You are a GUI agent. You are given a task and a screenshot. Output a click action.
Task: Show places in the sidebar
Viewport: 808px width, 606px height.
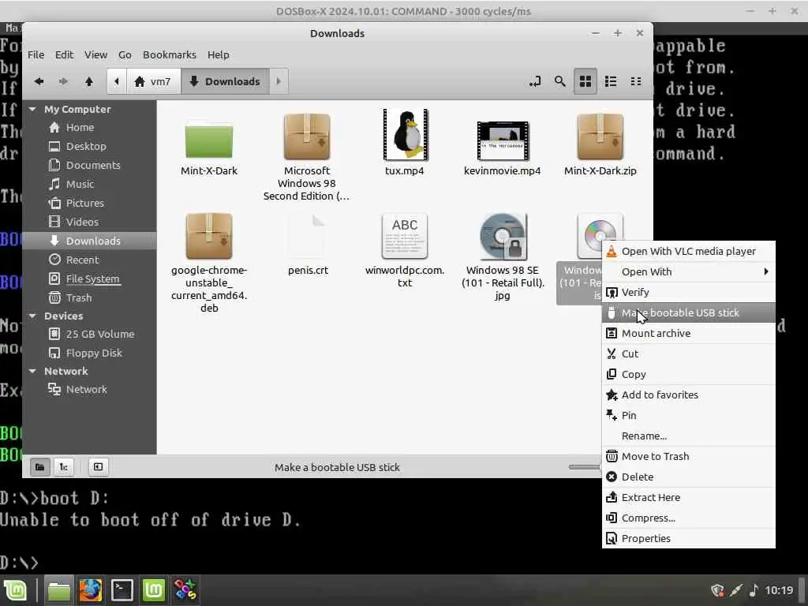click(39, 467)
